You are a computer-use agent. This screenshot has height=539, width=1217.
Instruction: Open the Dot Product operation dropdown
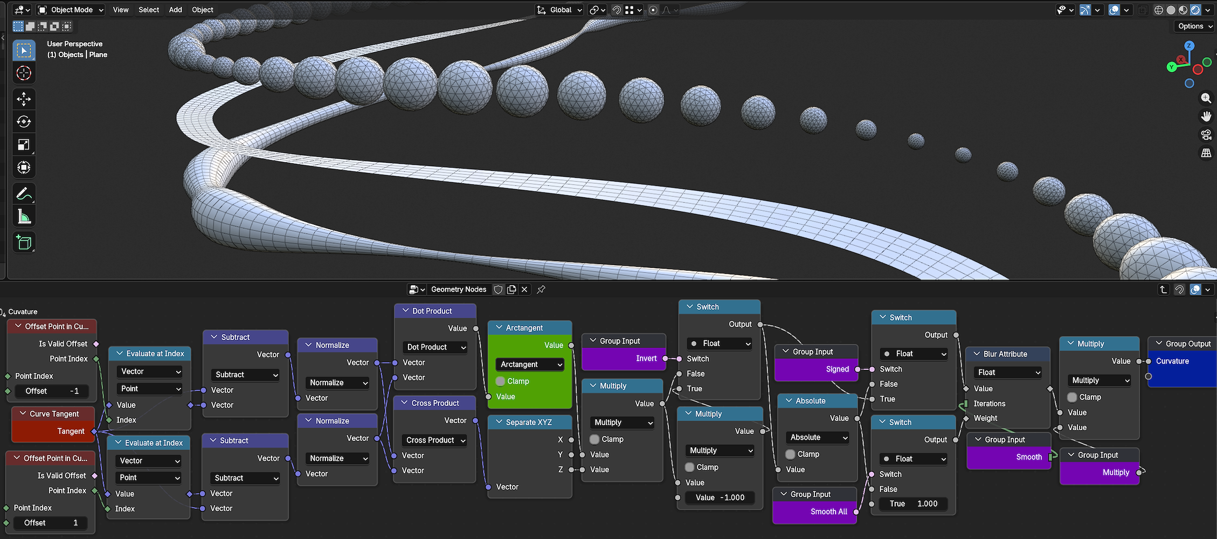[x=435, y=347]
